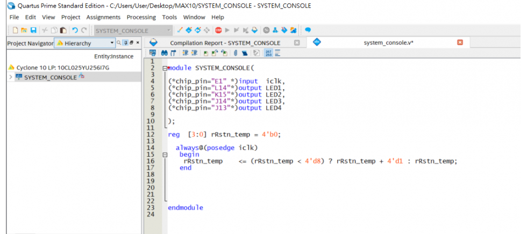Open the Processing menu

[x=141, y=17]
